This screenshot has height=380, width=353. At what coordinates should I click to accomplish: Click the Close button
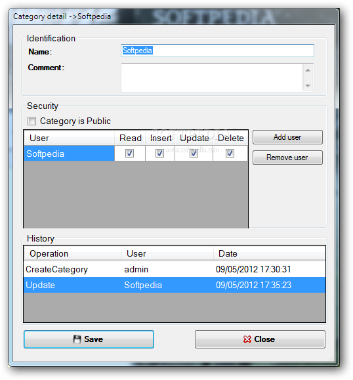(x=260, y=339)
